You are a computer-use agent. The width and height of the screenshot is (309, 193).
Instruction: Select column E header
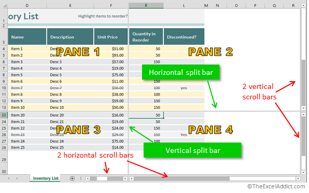(70, 6)
